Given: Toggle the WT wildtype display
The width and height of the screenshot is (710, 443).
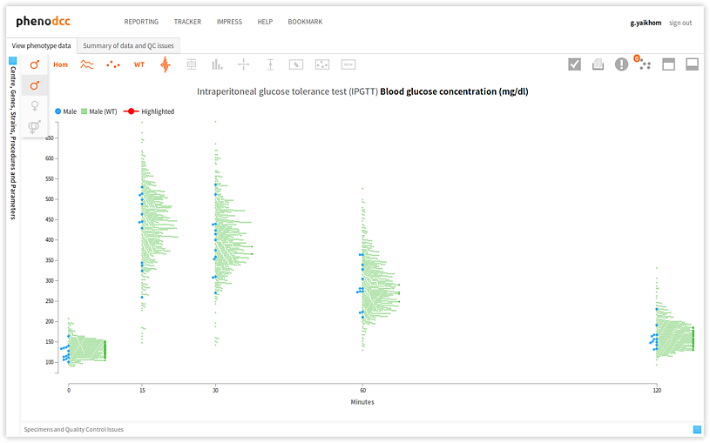Looking at the screenshot, I should 139,64.
